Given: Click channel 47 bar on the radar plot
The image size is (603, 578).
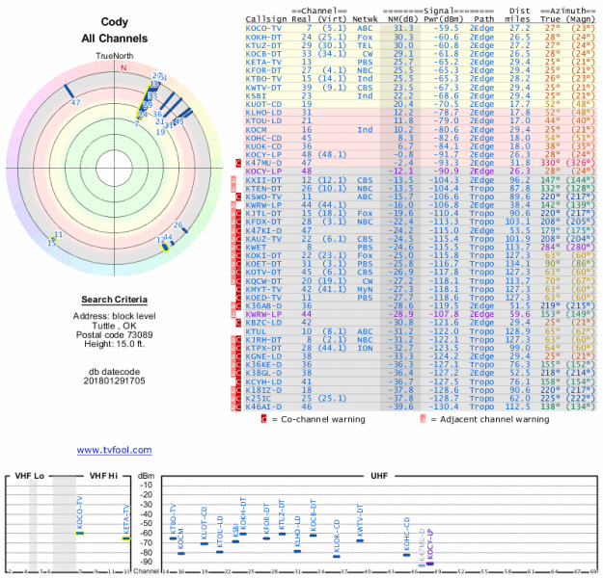Looking at the screenshot, I should [x=69, y=92].
